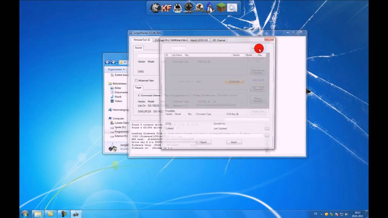The height and width of the screenshot is (218, 388).
Task: Toggle the Advanced View checkbox
Action: 136,81
